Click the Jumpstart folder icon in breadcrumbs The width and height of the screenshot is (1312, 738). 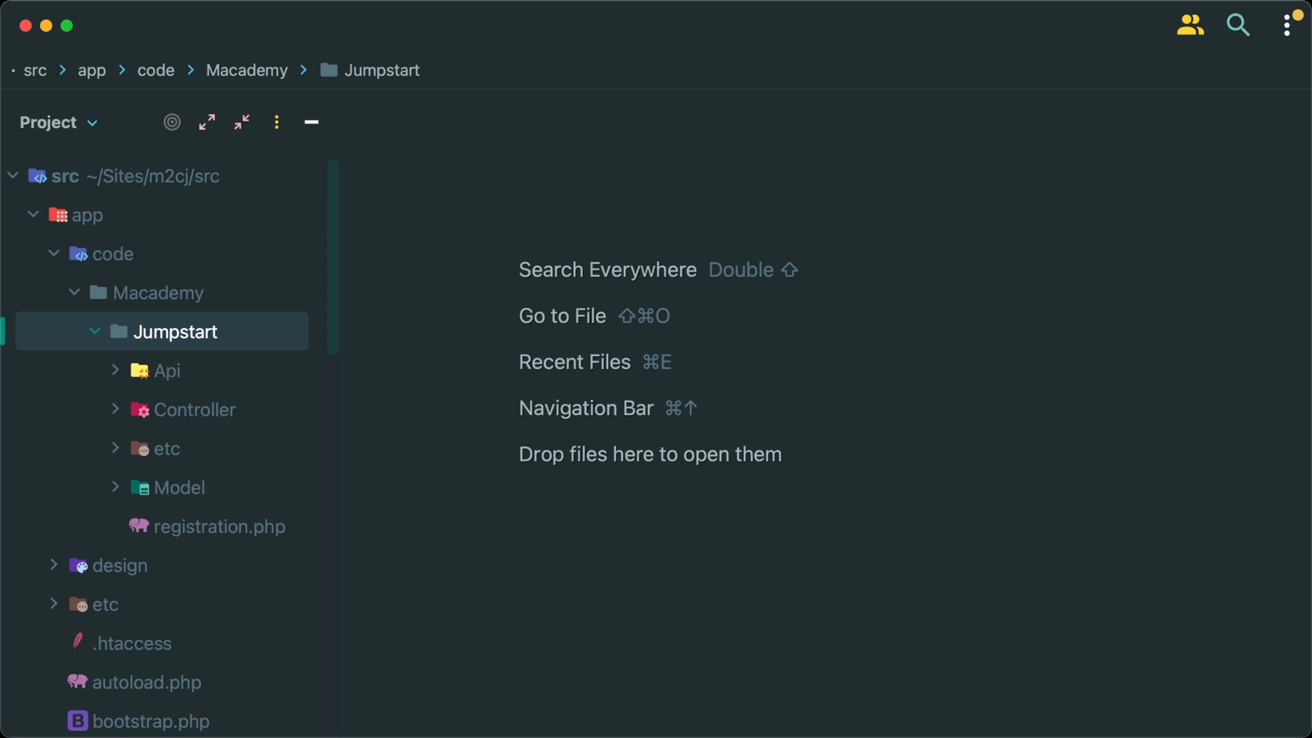pos(329,70)
